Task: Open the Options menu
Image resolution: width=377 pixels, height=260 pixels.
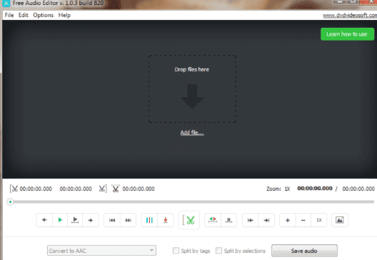Action: [44, 15]
